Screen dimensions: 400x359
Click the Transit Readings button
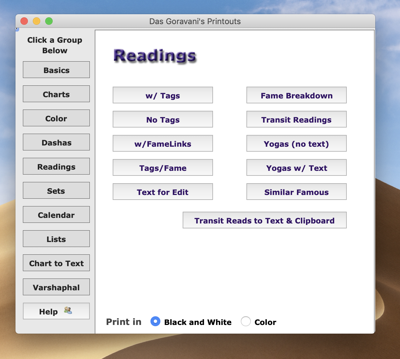coord(296,119)
